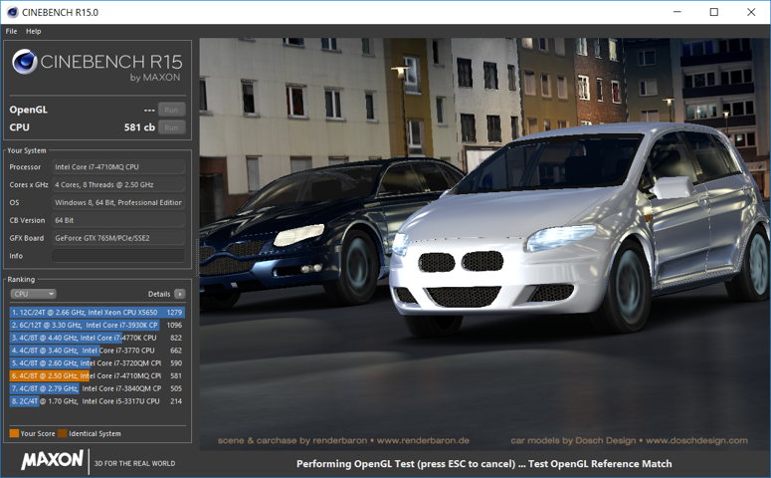The image size is (771, 478).
Task: Click the Cinebench title bar app icon
Action: [12, 12]
